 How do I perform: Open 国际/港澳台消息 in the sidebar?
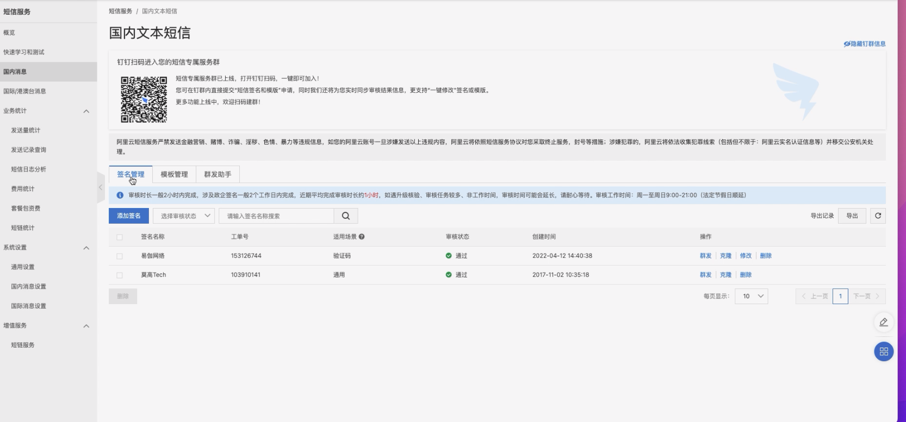(48, 91)
